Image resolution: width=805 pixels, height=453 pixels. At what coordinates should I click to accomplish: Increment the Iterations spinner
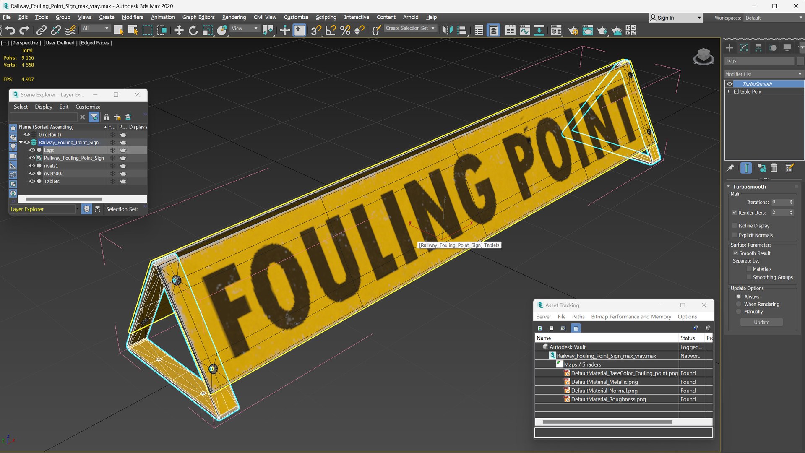click(791, 200)
